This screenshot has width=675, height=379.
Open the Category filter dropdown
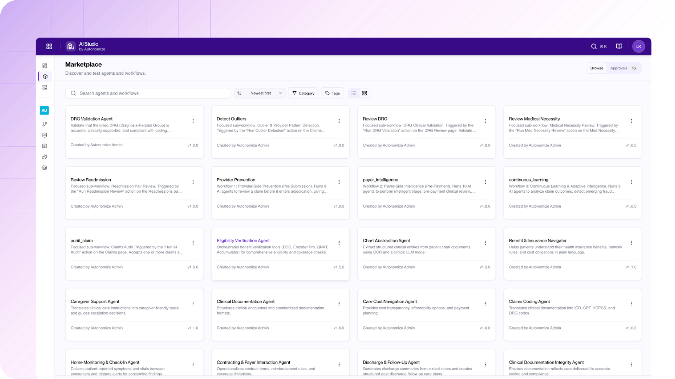click(303, 93)
